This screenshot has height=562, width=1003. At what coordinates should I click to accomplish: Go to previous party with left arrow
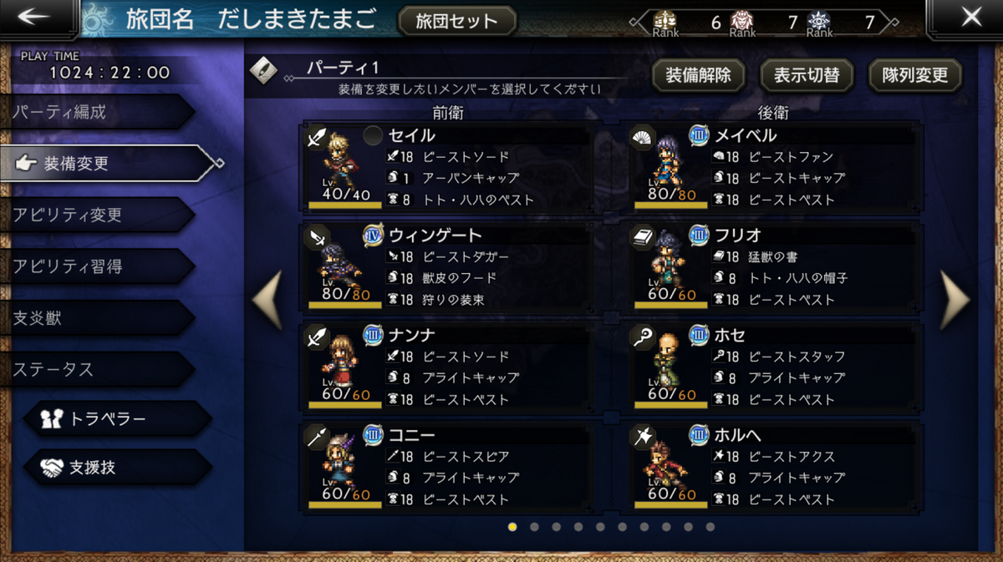pyautogui.click(x=267, y=299)
